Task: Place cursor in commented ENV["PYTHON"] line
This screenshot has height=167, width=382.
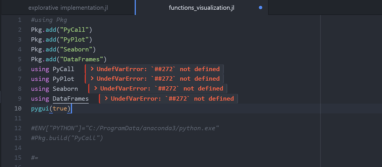Action: (125, 128)
